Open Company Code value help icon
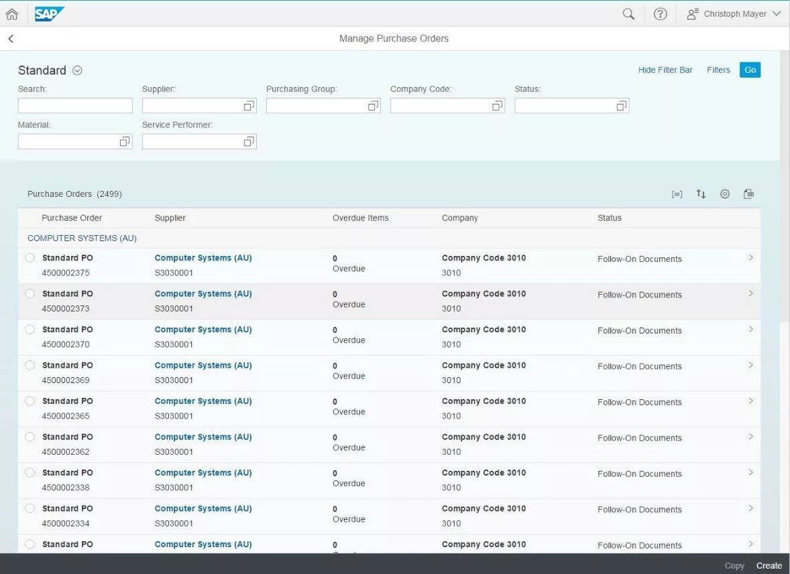The height and width of the screenshot is (574, 790). (x=498, y=106)
